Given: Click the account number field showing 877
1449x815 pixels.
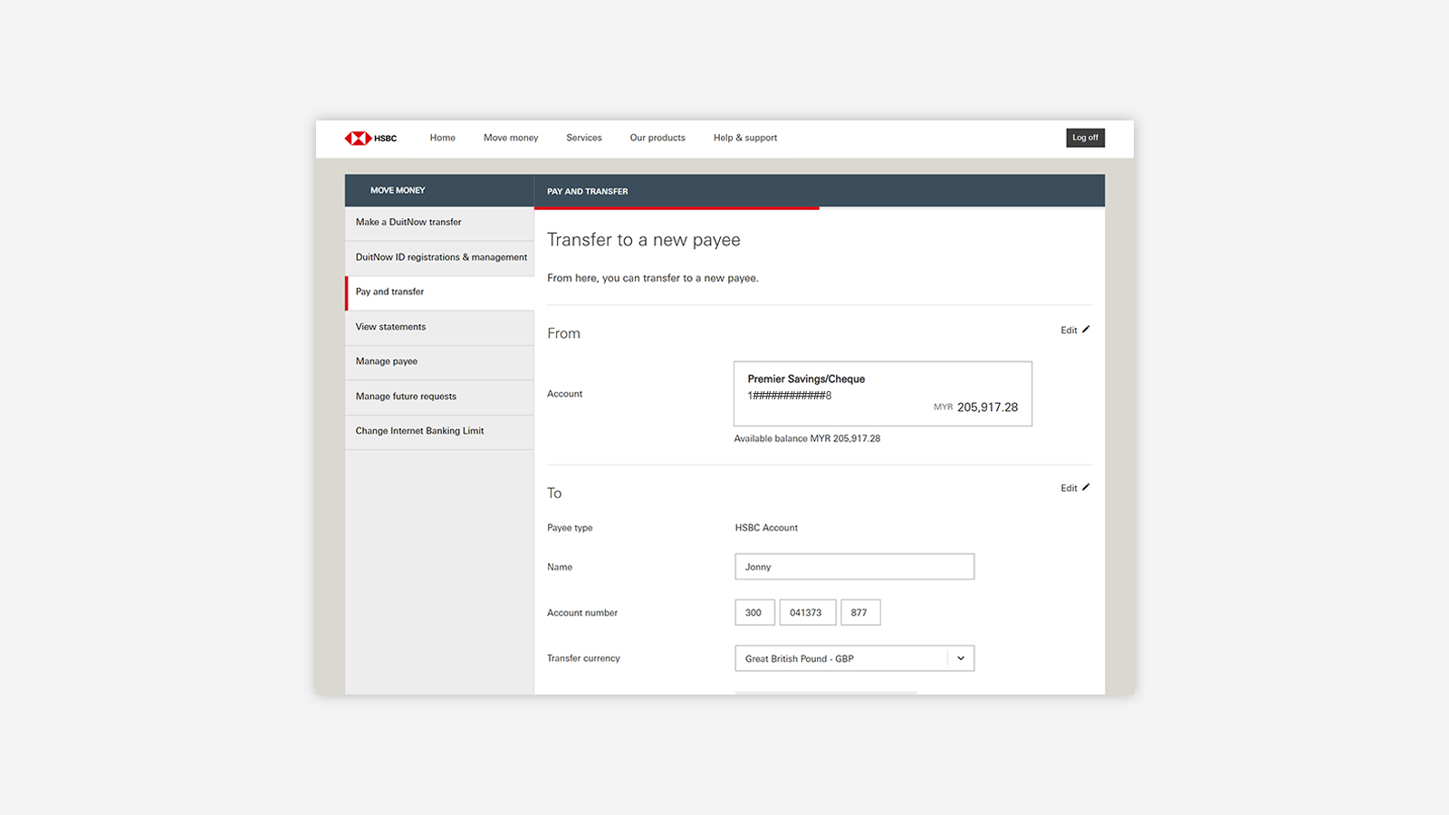Looking at the screenshot, I should 860,612.
